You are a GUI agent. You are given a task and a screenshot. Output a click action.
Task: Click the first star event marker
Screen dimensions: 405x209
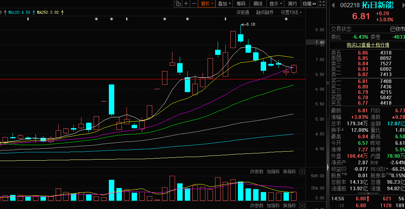(96, 19)
